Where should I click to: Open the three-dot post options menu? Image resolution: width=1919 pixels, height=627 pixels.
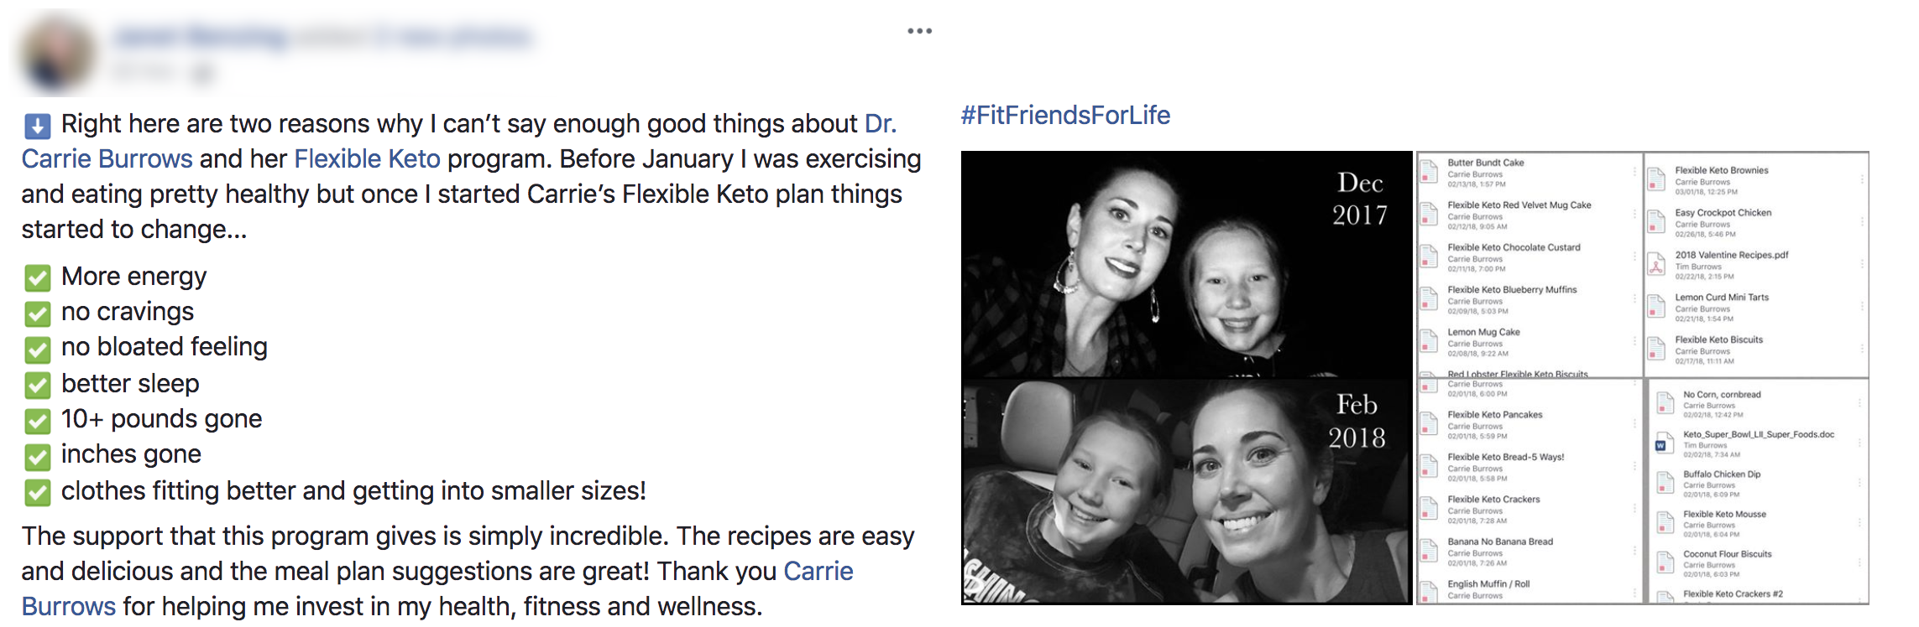tap(919, 31)
